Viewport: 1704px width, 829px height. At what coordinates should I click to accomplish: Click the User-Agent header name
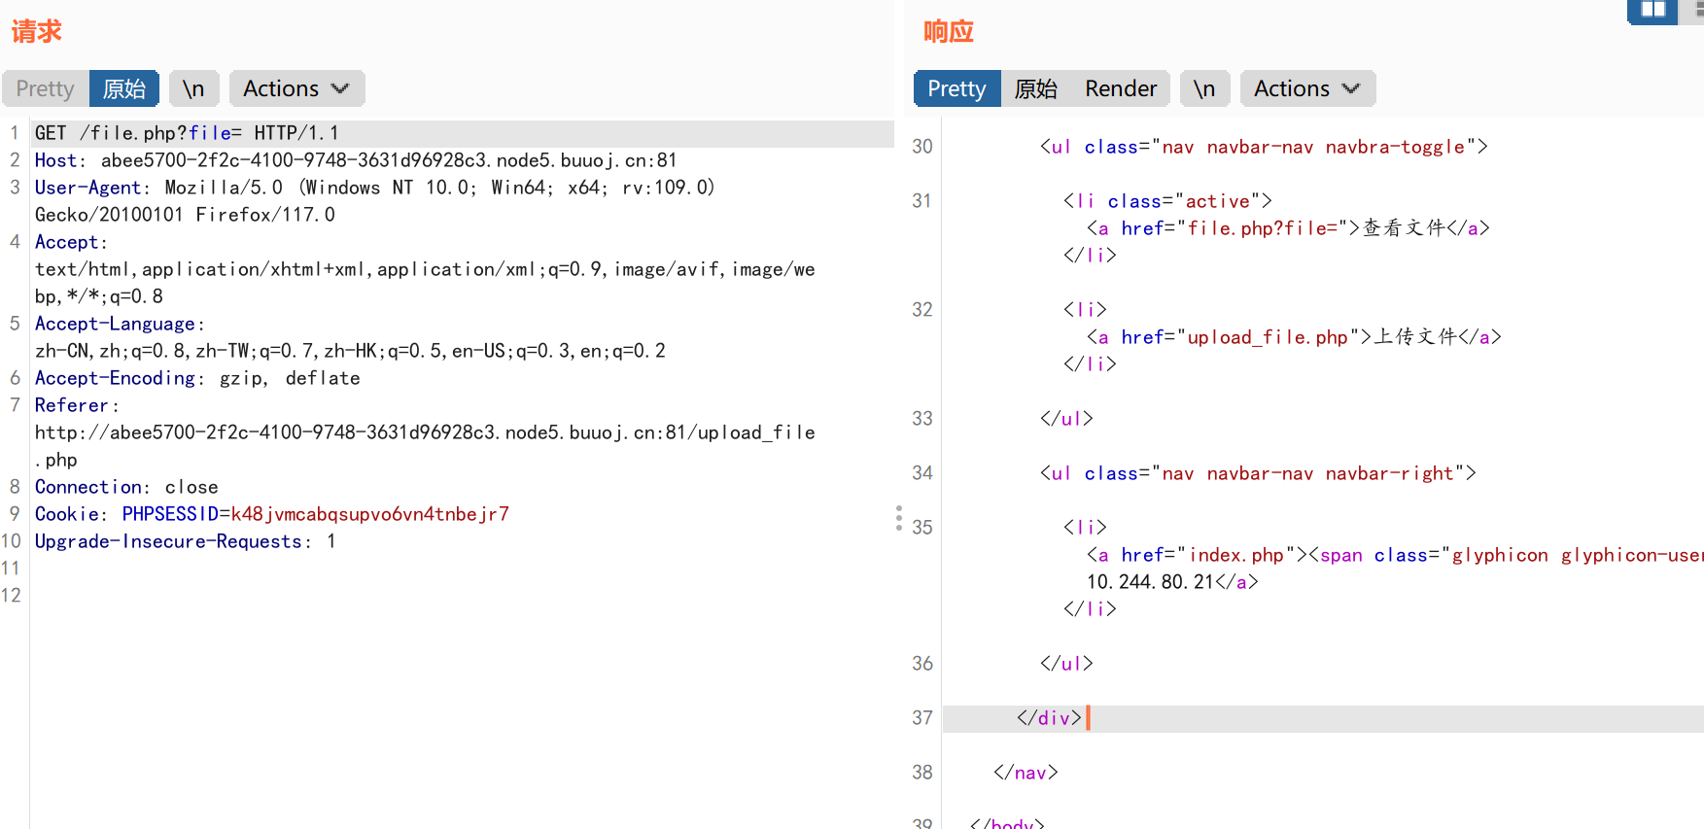(88, 188)
